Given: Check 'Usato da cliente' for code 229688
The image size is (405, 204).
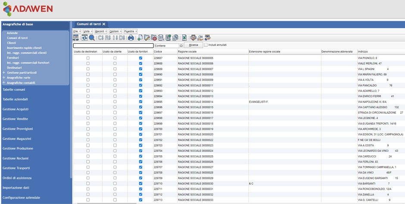Looking at the screenshot, I should pyautogui.click(x=115, y=63).
